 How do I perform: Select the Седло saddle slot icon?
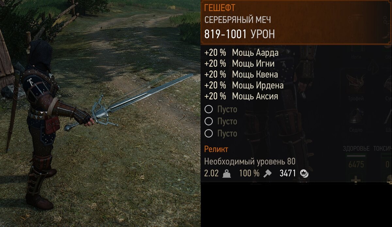tap(355, 117)
